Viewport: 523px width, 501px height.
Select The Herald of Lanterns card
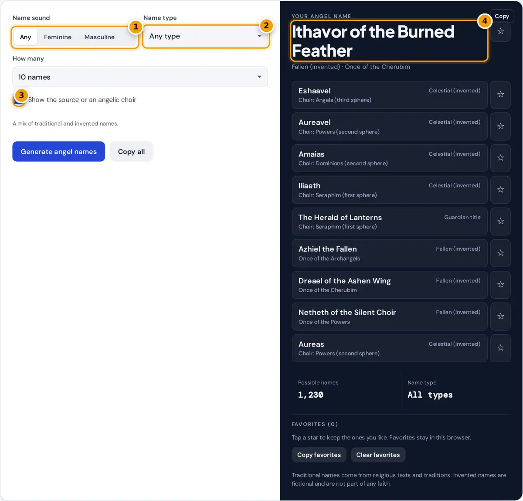point(389,222)
